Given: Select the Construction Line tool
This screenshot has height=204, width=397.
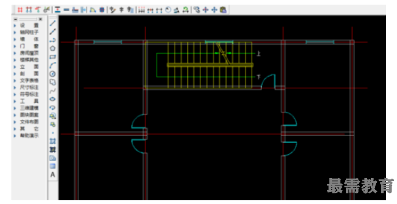Looking at the screenshot, I should [x=53, y=32].
